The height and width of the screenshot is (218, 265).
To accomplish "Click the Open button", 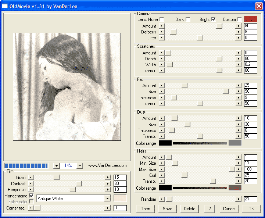I will 145,208.
